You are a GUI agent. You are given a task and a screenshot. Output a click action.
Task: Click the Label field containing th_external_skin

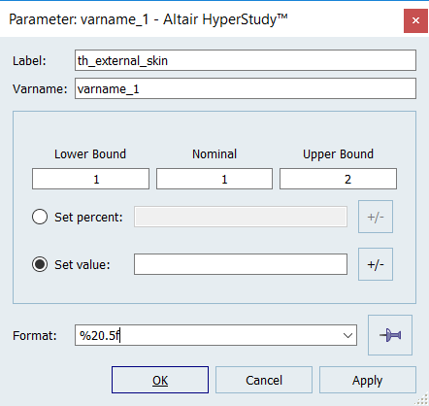tap(246, 60)
